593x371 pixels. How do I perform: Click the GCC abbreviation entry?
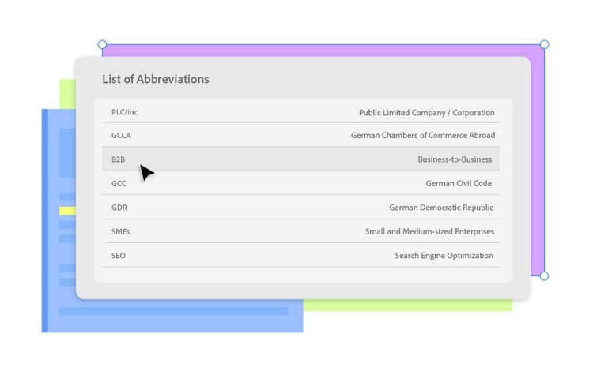[119, 183]
